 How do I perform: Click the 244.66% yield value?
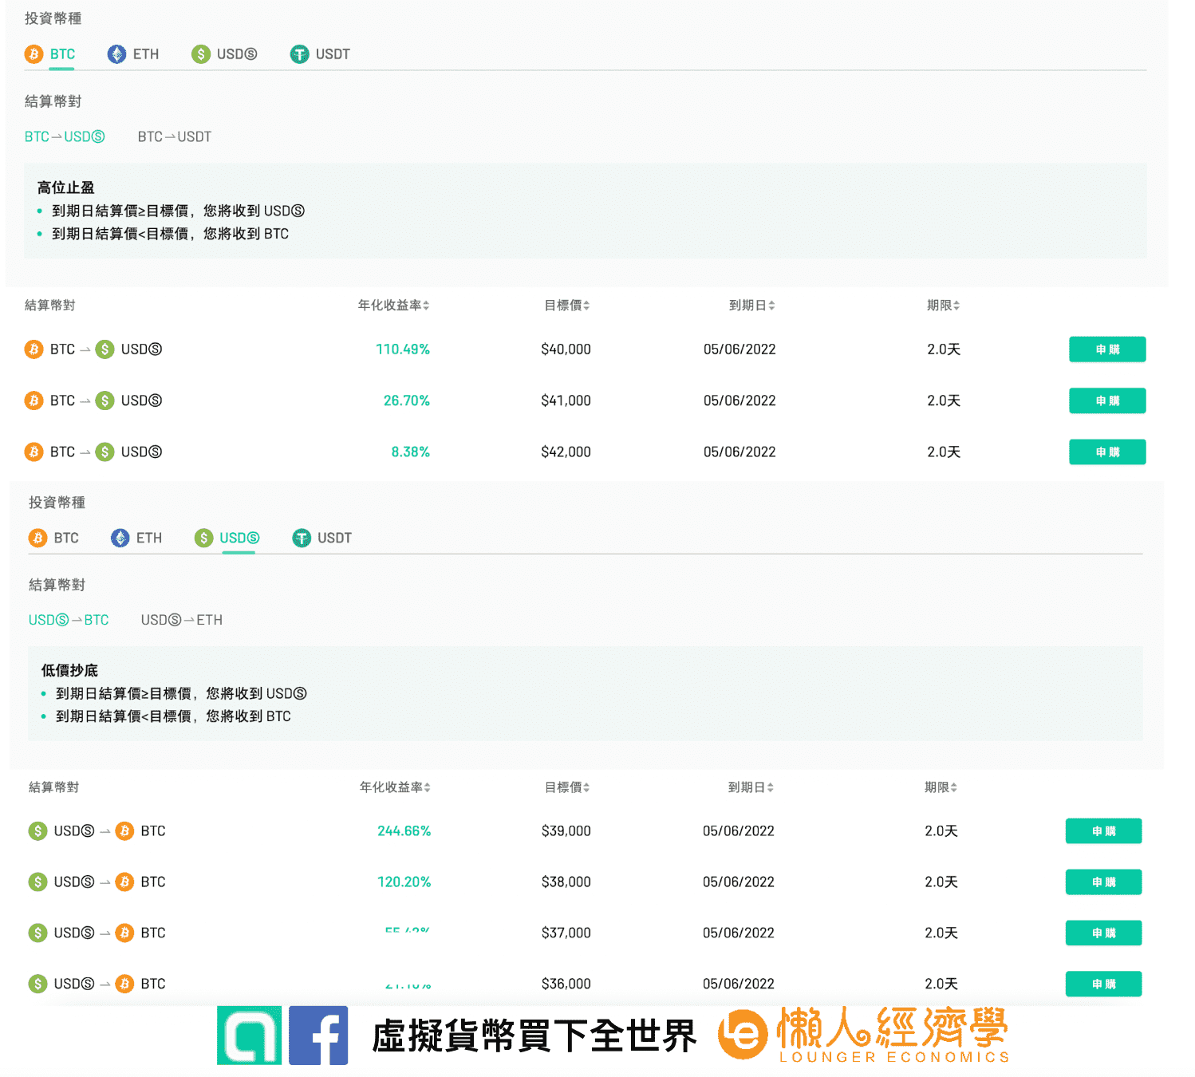[404, 831]
